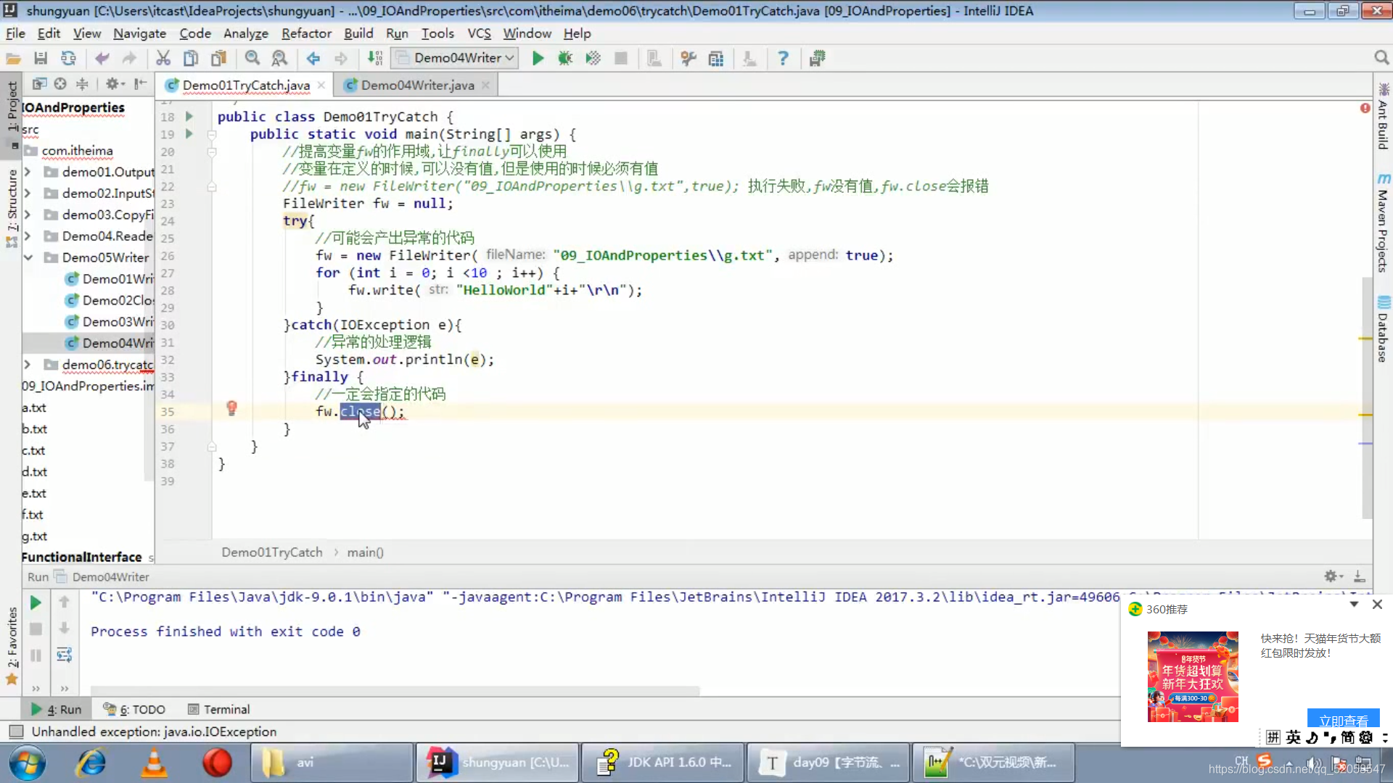This screenshot has height=783, width=1393.
Task: Click the Save All toolbar icon
Action: pyautogui.click(x=41, y=58)
